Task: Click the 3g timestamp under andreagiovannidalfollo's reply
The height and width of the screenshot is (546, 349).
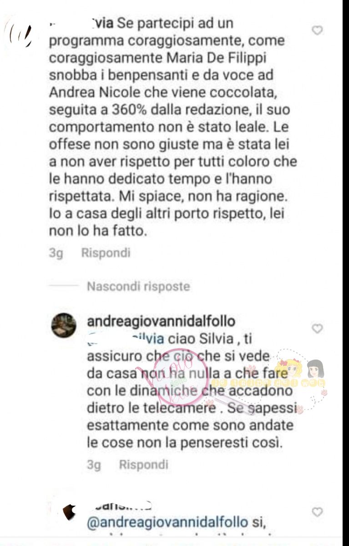Action: (x=94, y=465)
